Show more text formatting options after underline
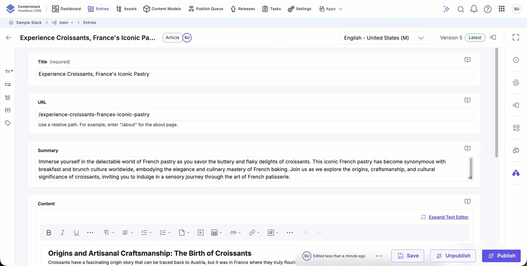Viewport: 527px width, 266px height. [90, 232]
